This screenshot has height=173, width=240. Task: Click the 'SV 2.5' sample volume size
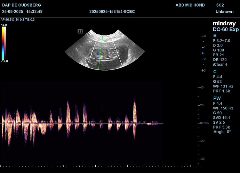tap(219, 122)
